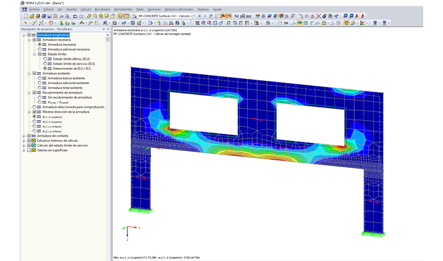
Task: Click the colored isosurfaces display icon
Action: pos(300,23)
